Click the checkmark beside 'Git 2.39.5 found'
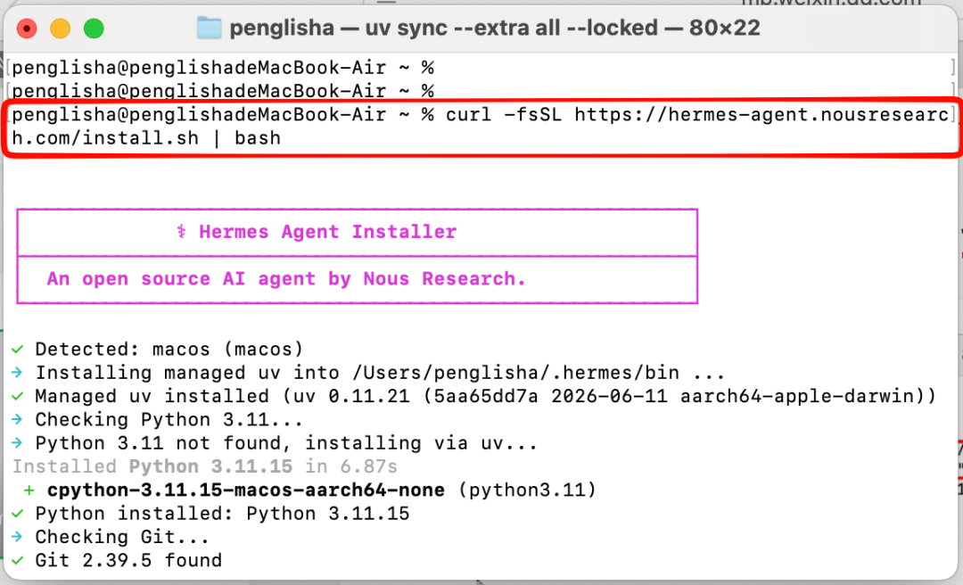 17,560
